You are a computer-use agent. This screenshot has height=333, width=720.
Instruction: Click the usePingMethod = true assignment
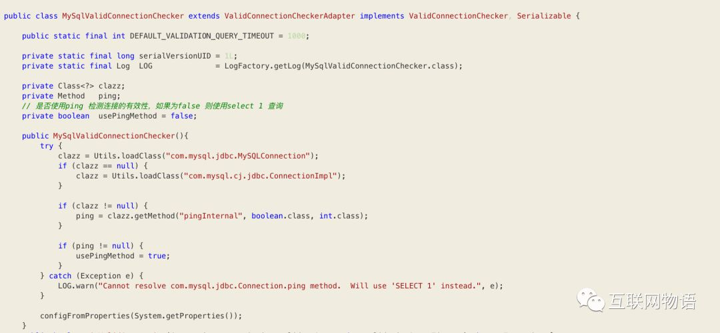coord(123,256)
